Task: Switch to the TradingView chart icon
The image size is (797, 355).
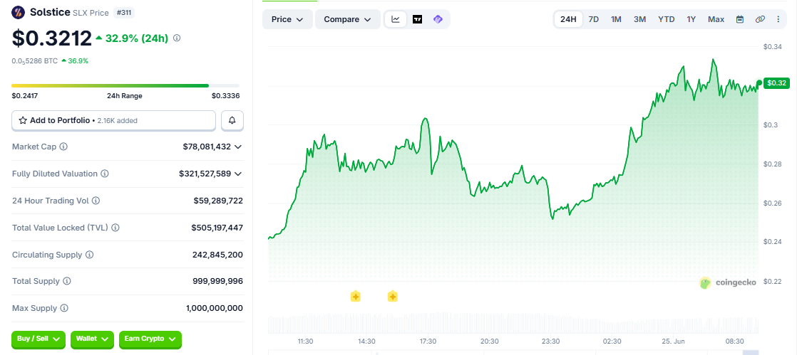Action: [x=417, y=19]
